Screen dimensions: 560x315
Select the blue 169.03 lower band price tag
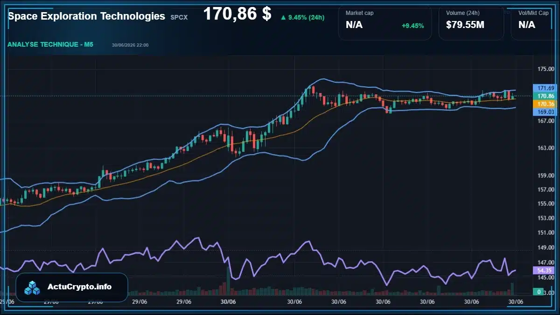(546, 112)
